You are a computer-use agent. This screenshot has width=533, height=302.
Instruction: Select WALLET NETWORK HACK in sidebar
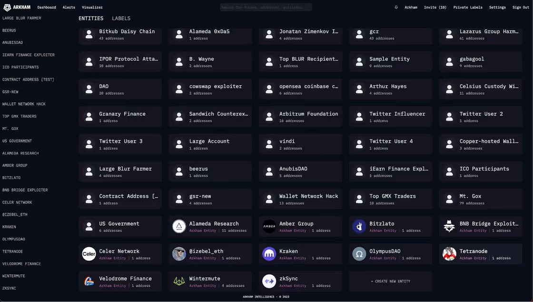pos(24,104)
